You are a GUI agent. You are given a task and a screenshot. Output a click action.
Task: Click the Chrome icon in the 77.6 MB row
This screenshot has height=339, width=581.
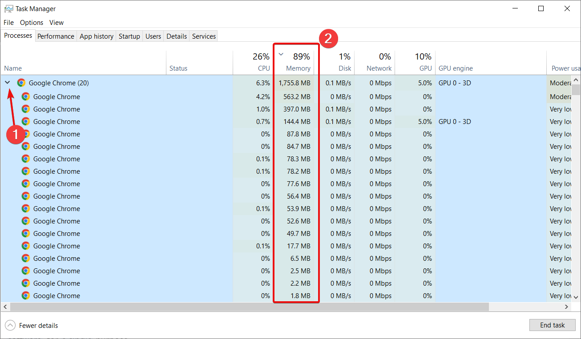[26, 184]
